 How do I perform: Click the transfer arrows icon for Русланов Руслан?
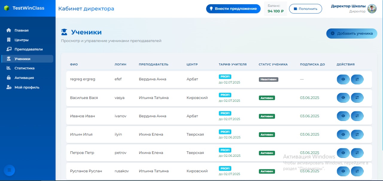(357, 171)
